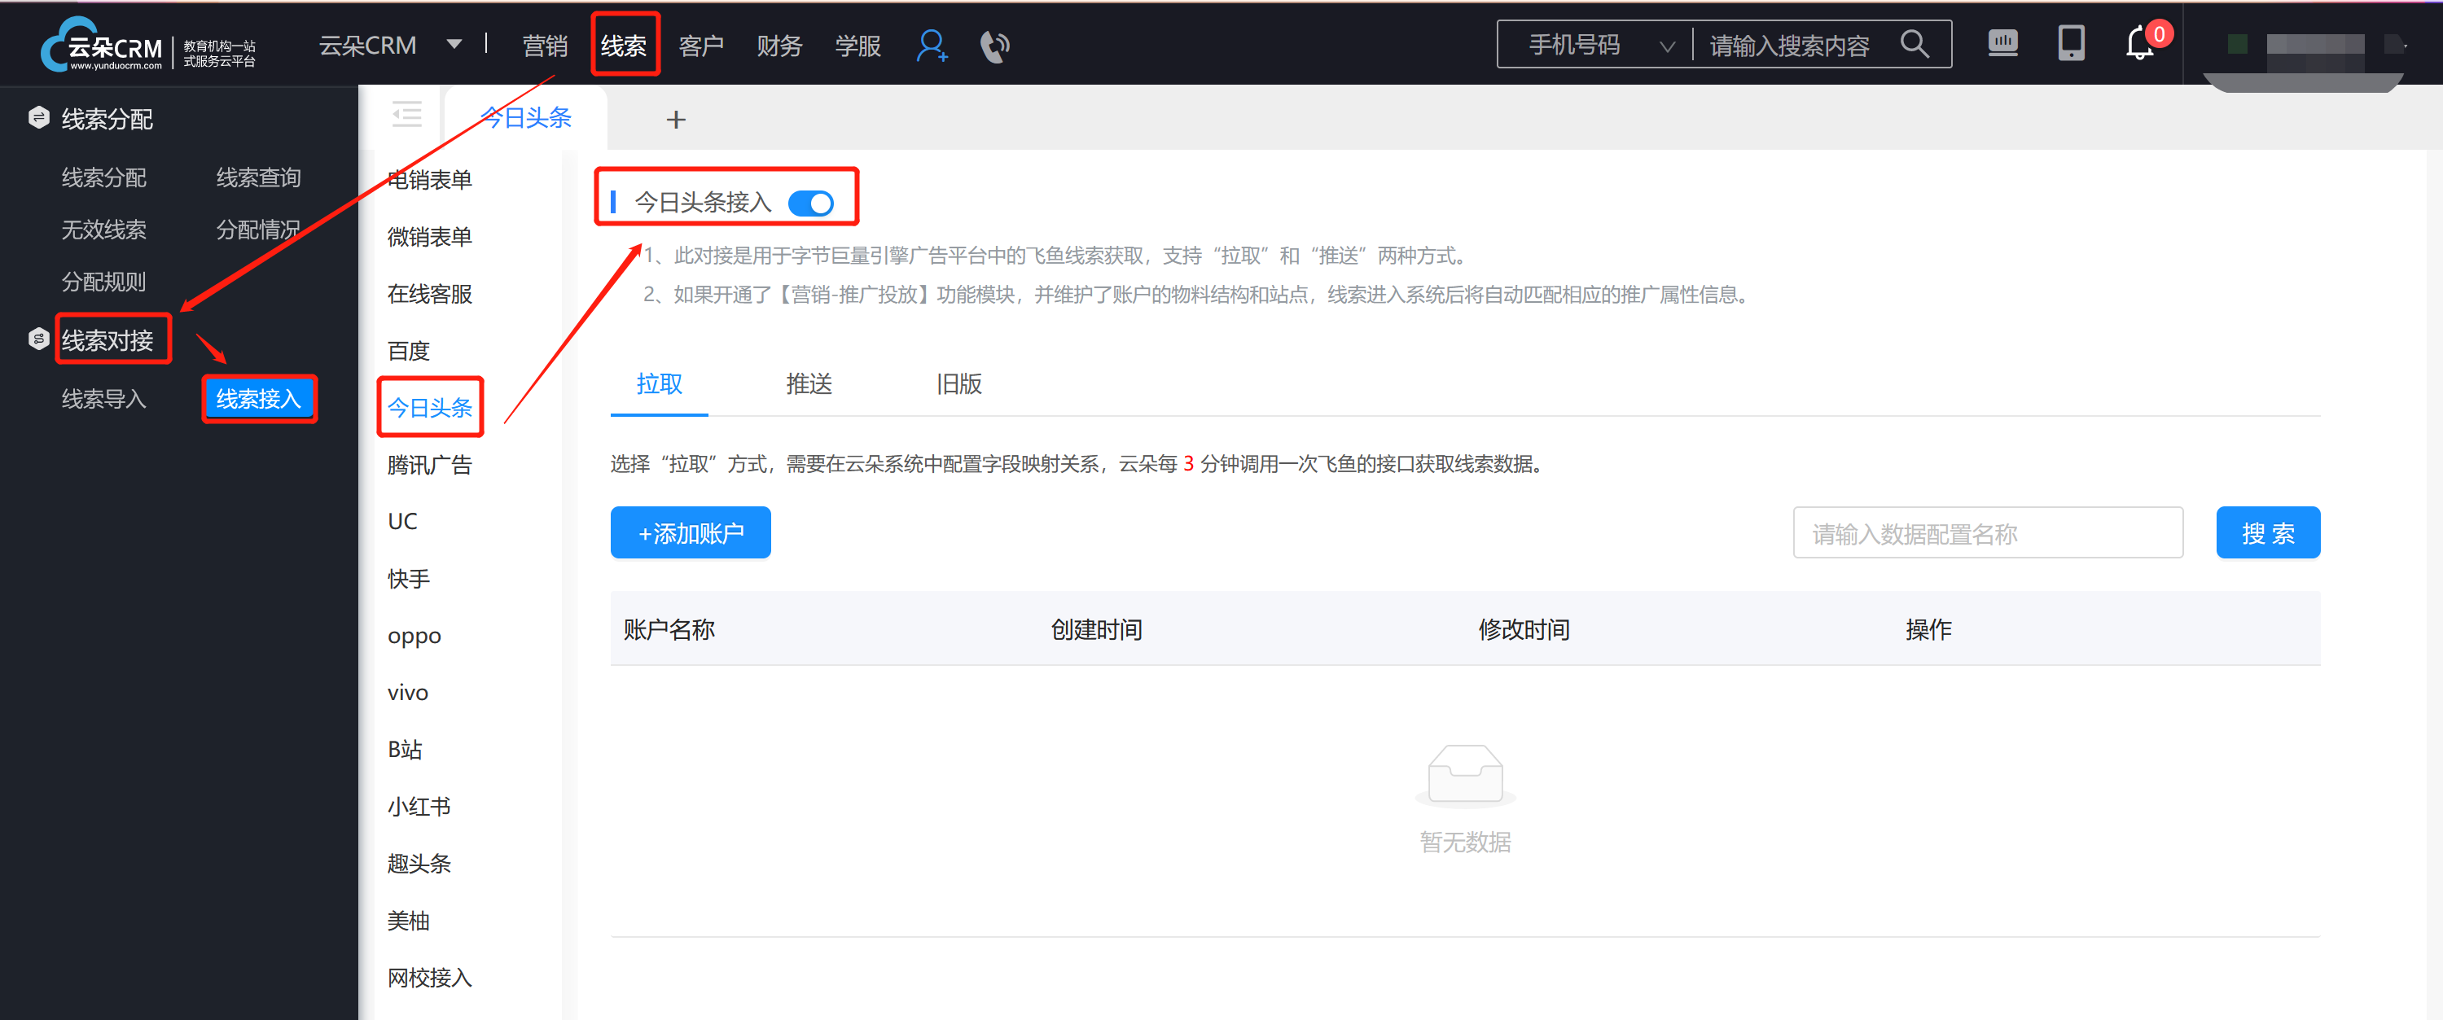Add a new tab with plus icon
Screen dimensions: 2443x1020
[675, 120]
